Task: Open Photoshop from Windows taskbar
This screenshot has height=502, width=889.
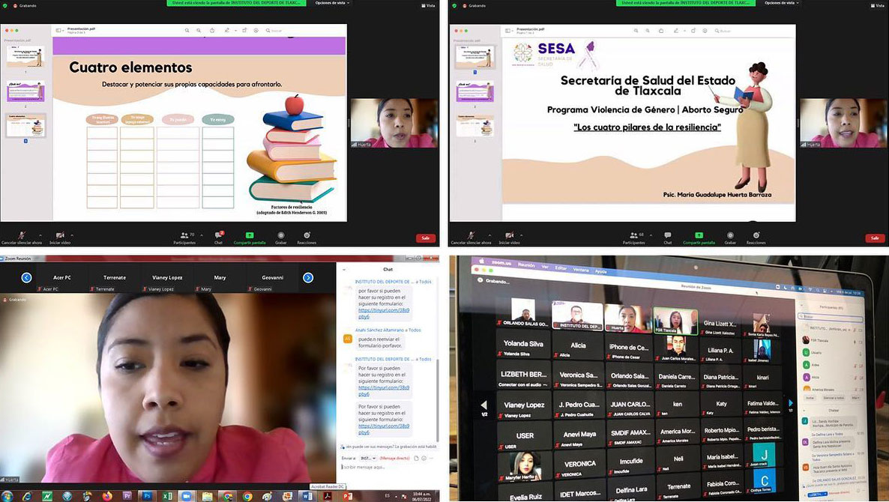Action: tap(147, 496)
